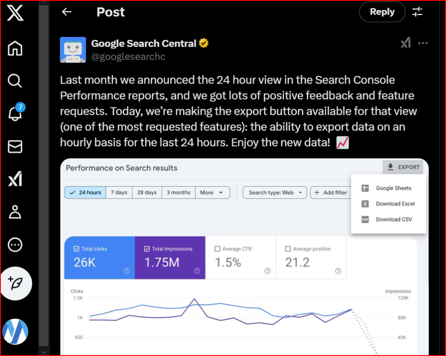Select the 3 months date tab

pos(179,193)
